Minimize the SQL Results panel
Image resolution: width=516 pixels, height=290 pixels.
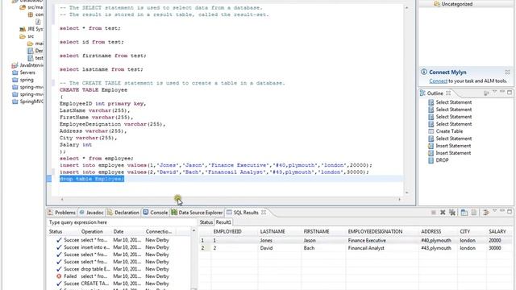pos(502,211)
